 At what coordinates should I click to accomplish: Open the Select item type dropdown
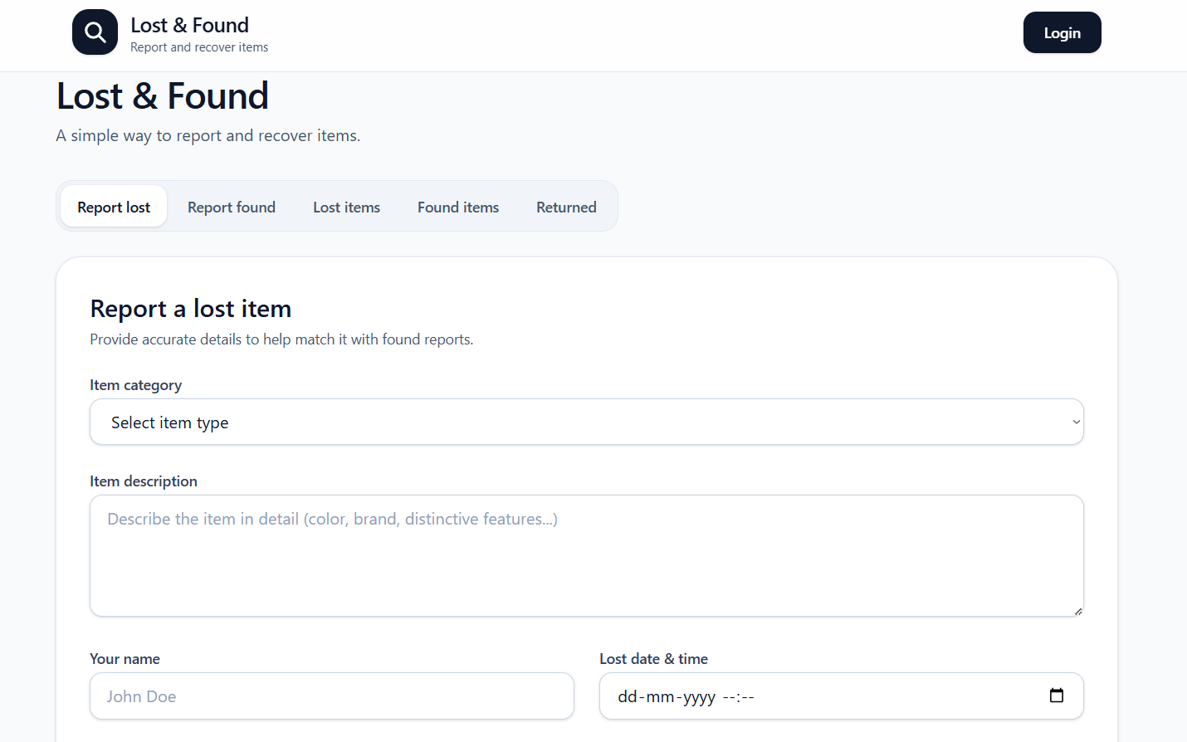pyautogui.click(x=581, y=422)
